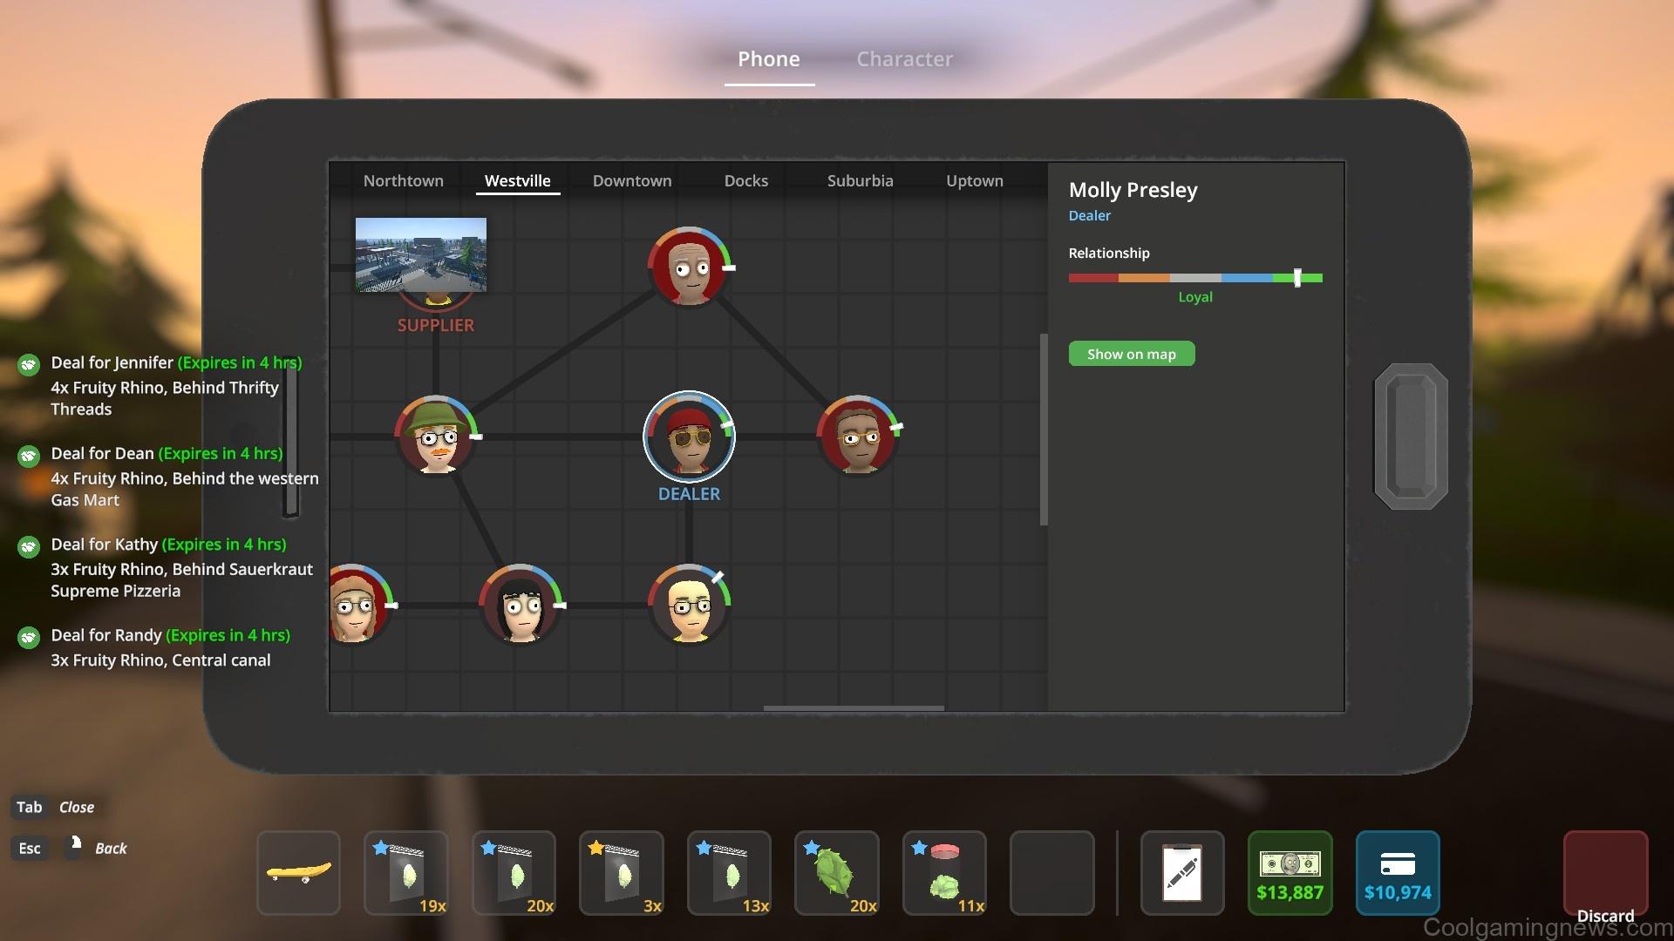Open the clipboard item in the hotbar
1674x941 pixels.
[1181, 873]
